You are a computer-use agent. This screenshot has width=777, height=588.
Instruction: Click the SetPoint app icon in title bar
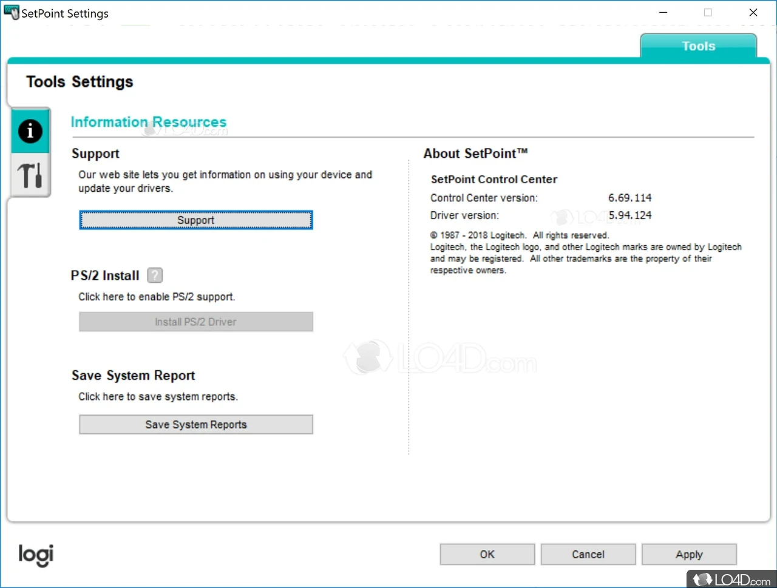(x=11, y=13)
